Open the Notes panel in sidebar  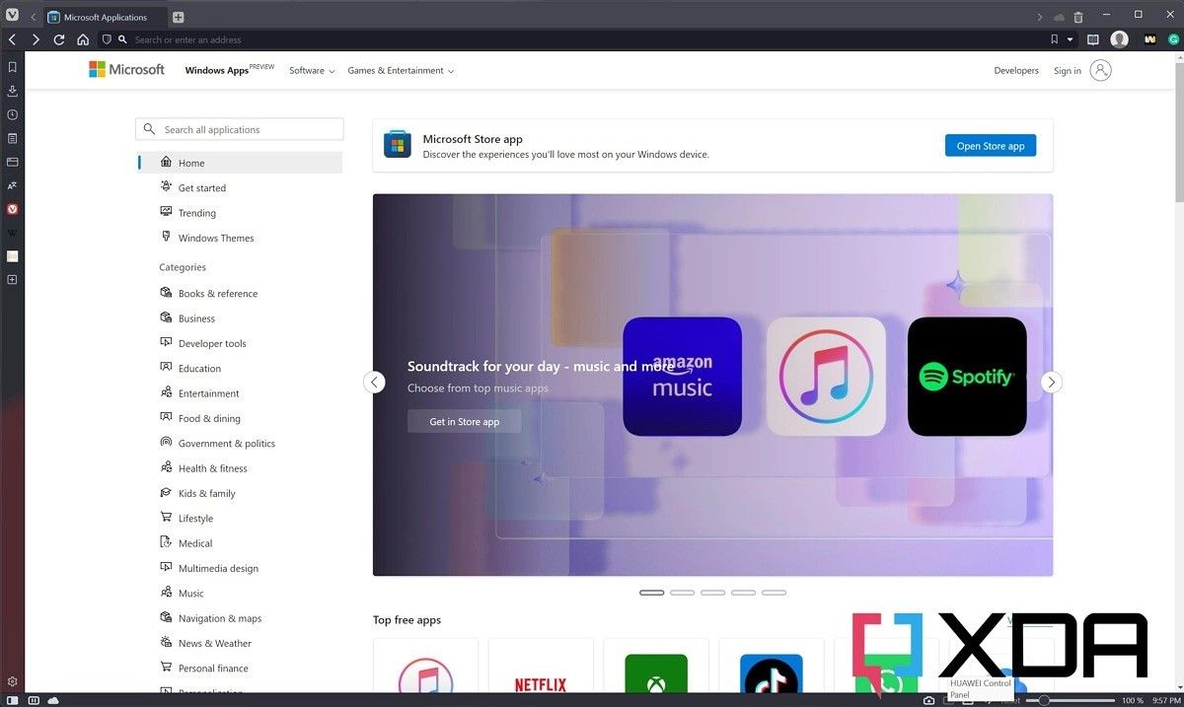pyautogui.click(x=13, y=138)
